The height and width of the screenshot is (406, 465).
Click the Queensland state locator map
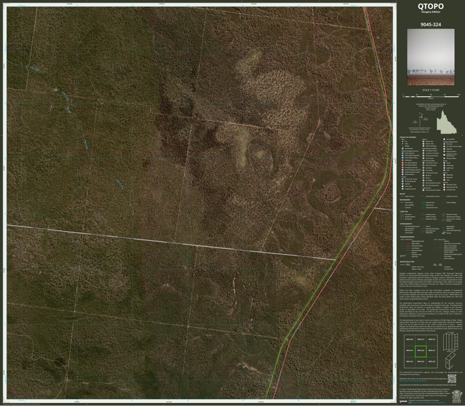(446, 122)
